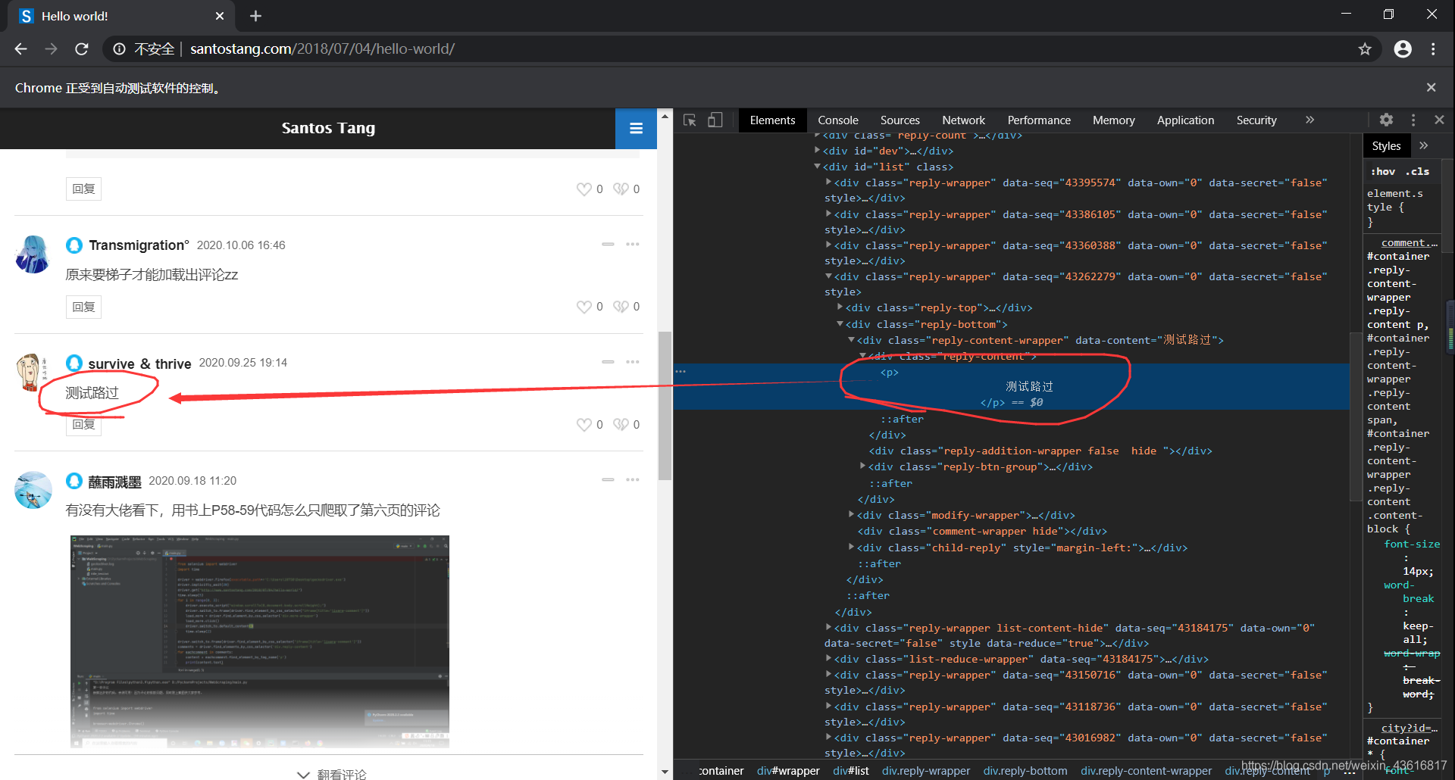Show more DevTools tabs with the chevron
This screenshot has width=1455, height=780.
[1309, 120]
